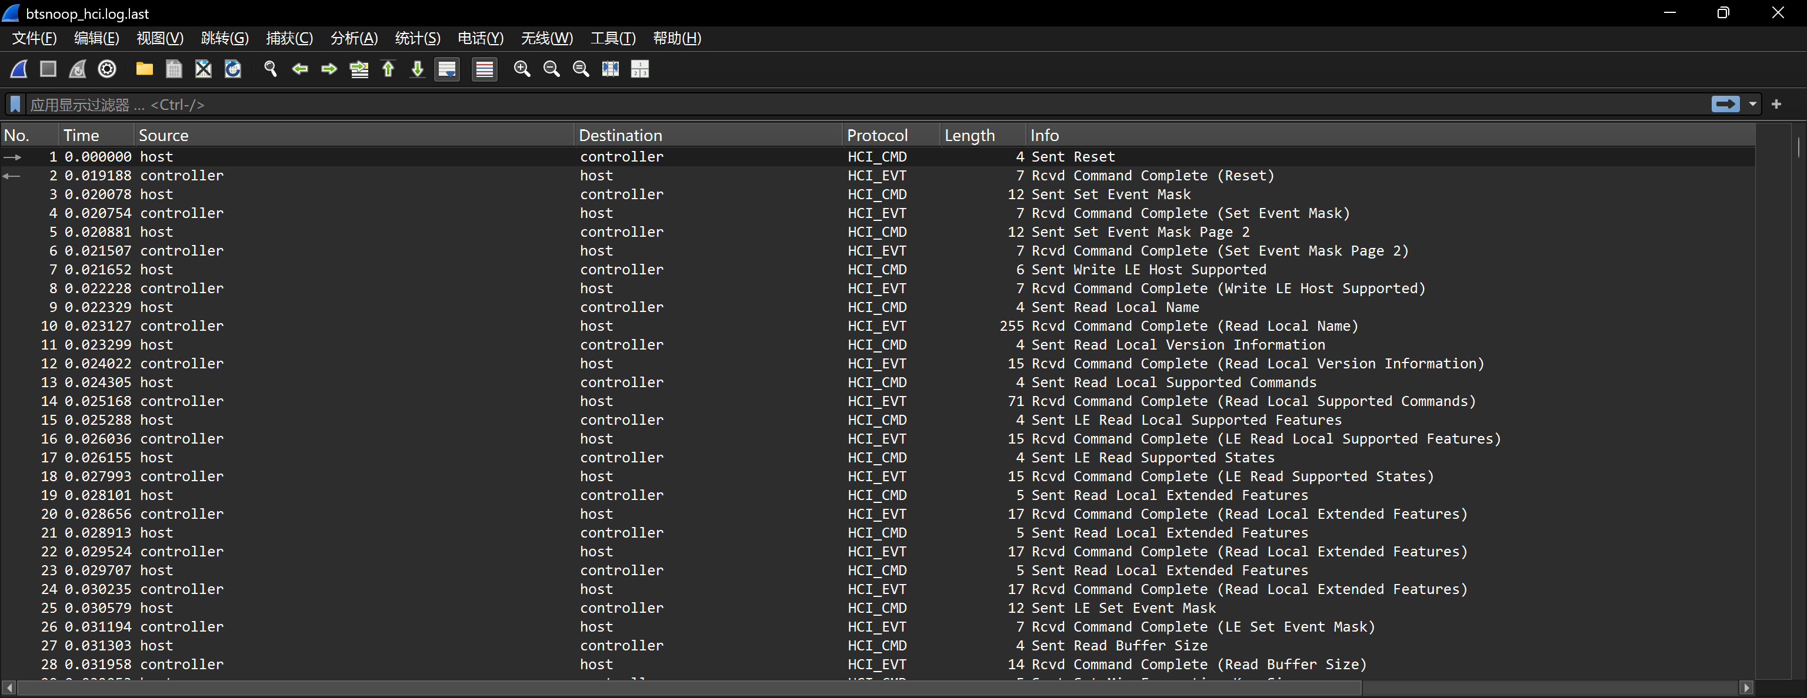Sort packets by the Length column header
Image resolution: width=1807 pixels, height=698 pixels.
pyautogui.click(x=969, y=135)
